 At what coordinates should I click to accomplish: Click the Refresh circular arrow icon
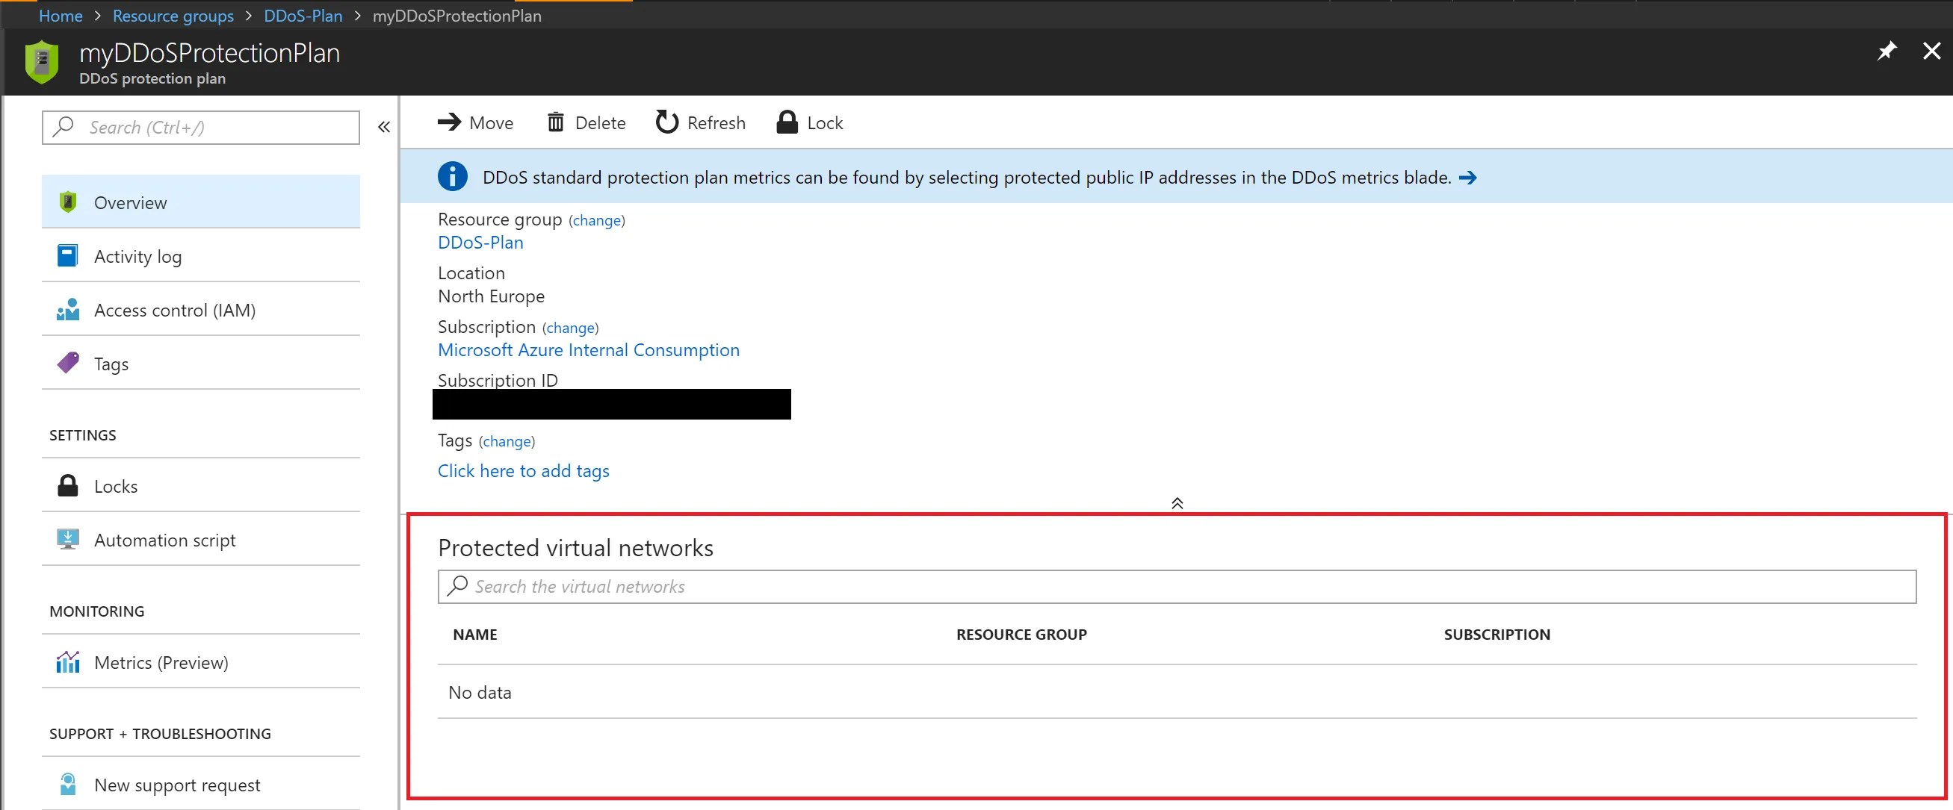pyautogui.click(x=667, y=122)
